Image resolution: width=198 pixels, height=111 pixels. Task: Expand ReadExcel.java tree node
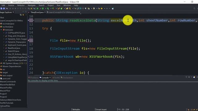tap(4, 48)
